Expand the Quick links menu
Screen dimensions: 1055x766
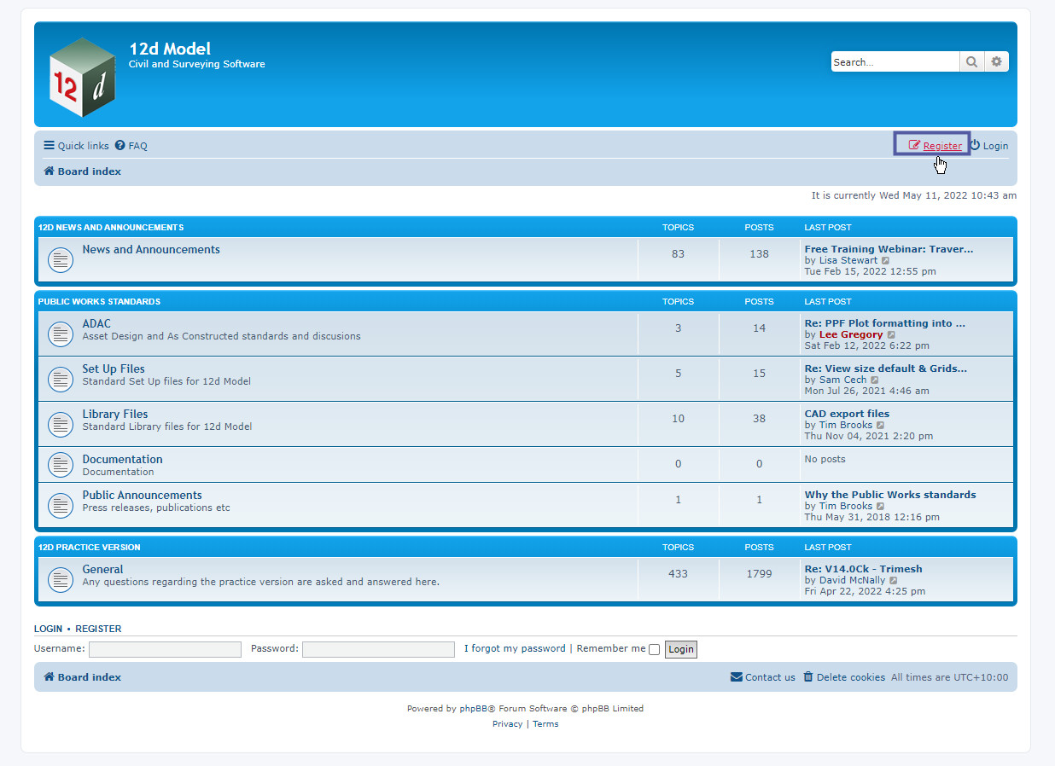point(77,146)
